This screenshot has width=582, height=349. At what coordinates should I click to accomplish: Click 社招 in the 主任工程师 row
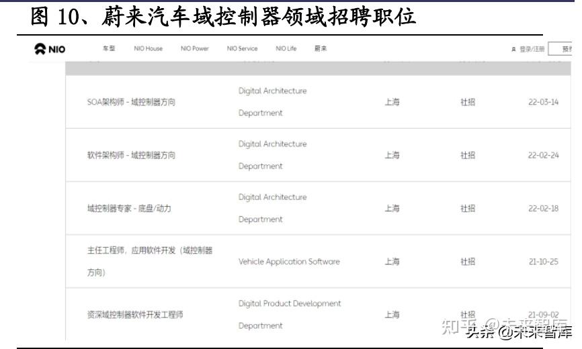click(x=468, y=262)
